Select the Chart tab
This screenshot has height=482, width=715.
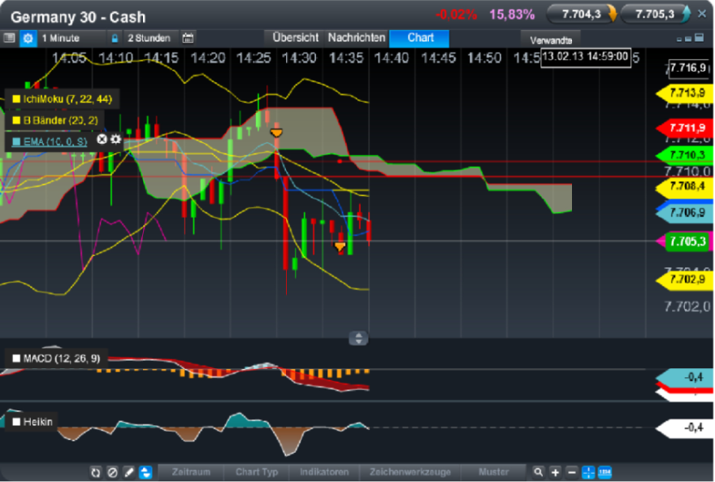(419, 38)
